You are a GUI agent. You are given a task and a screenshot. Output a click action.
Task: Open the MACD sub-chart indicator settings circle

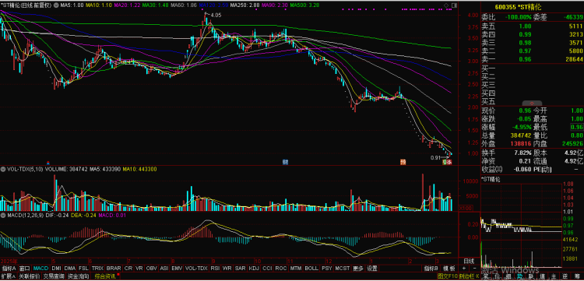pos(4,216)
